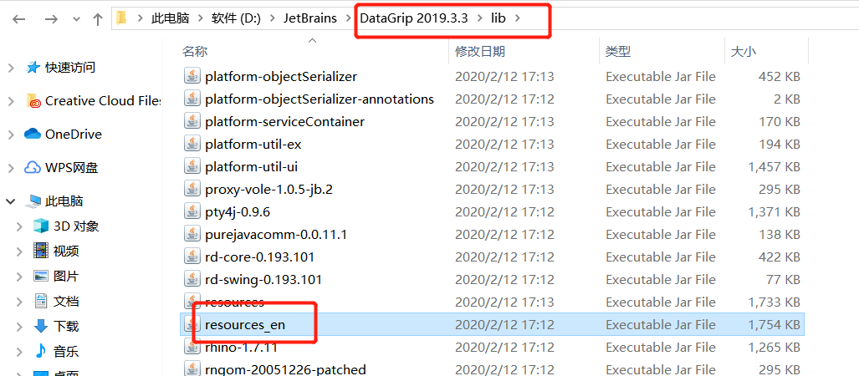Click the 音乐 note icon
Viewport: 859px width, 376px height.
click(41, 351)
